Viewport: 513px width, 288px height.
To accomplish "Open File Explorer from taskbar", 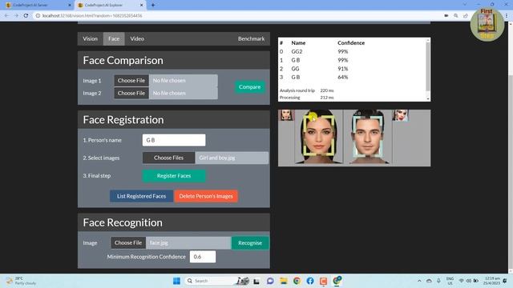I will [283, 281].
